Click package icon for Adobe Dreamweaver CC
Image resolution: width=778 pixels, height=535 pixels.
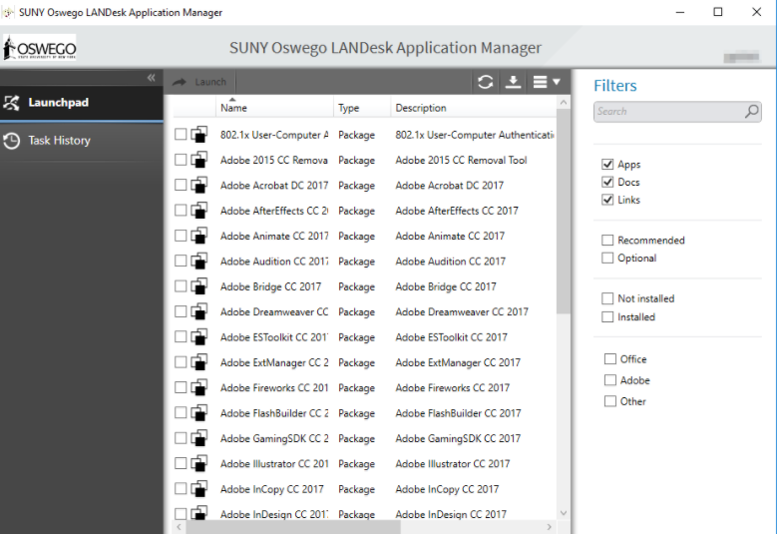click(199, 311)
